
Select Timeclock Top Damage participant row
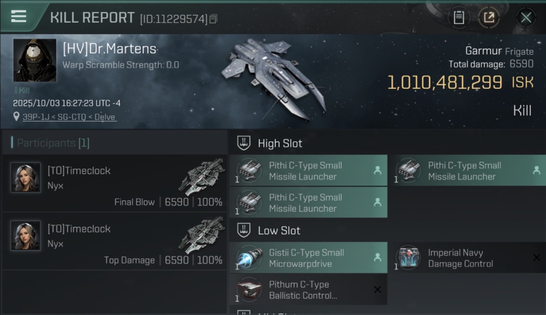click(x=114, y=241)
